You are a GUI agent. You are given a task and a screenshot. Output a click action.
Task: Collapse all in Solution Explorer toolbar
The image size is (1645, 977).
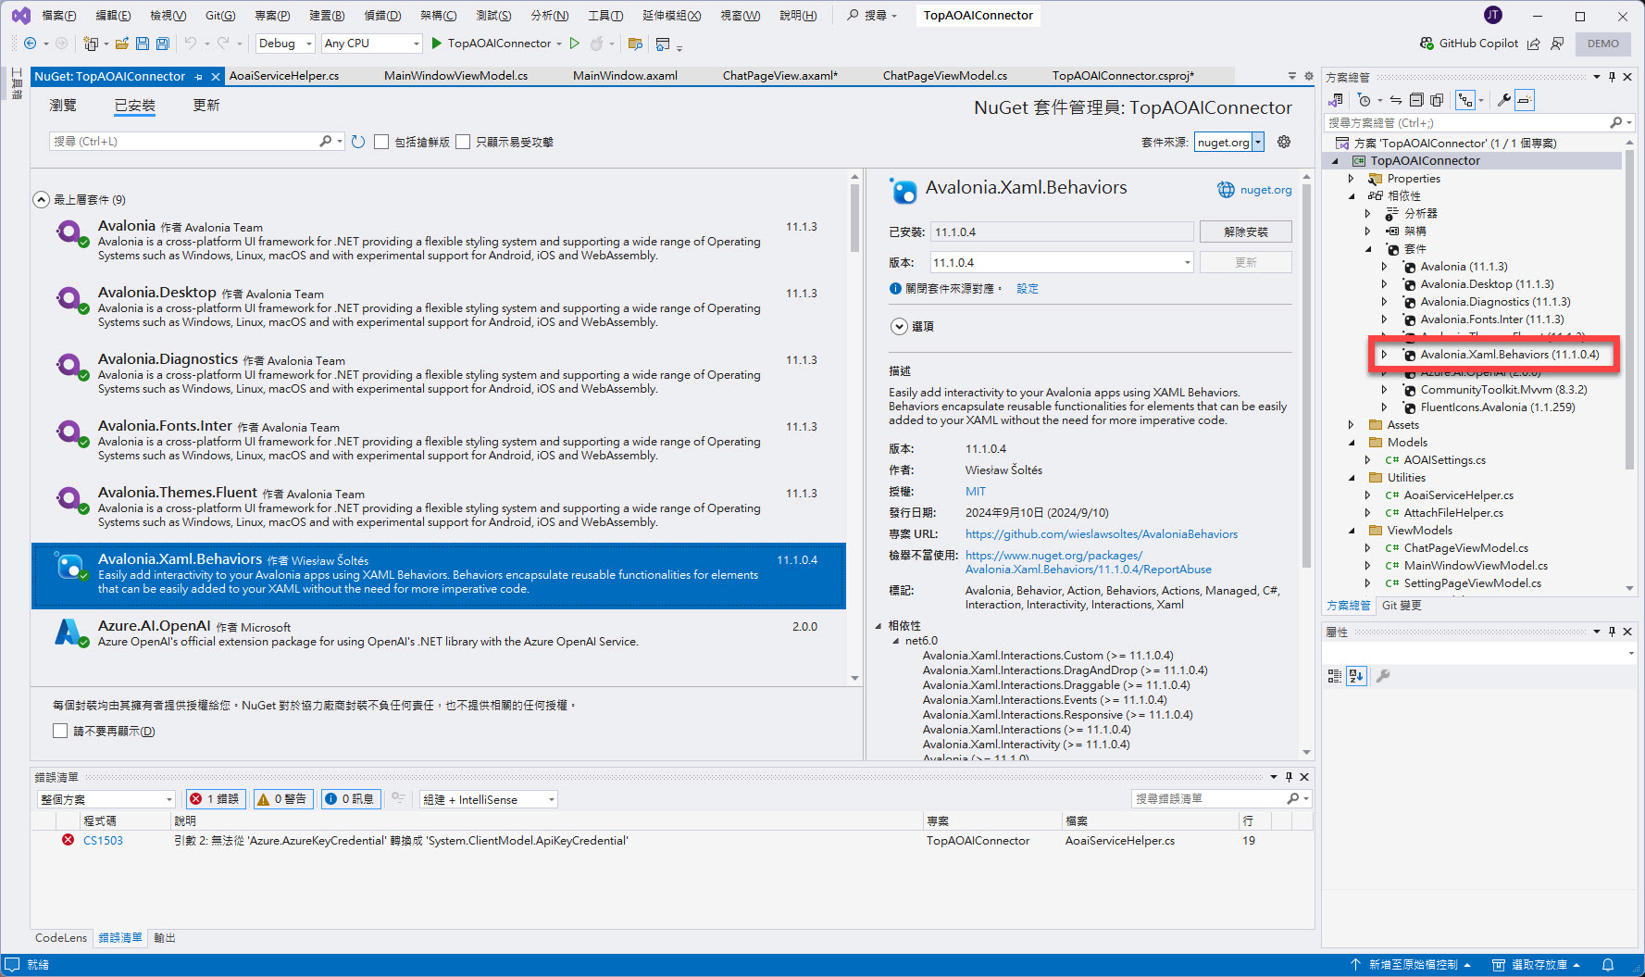pos(1416,100)
